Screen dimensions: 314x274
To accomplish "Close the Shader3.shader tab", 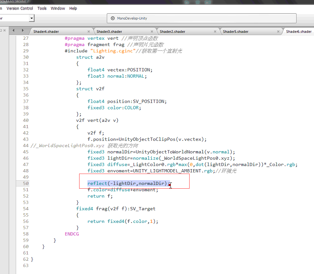I will 152,31.
